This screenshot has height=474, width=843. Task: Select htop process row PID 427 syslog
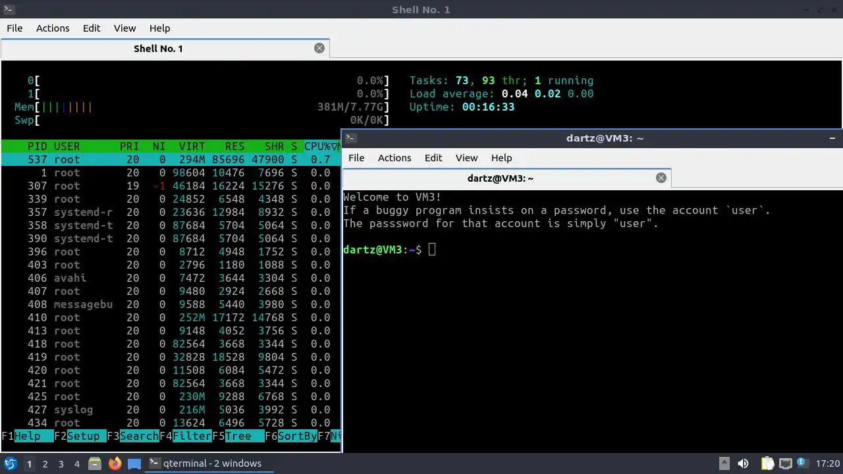click(x=171, y=409)
